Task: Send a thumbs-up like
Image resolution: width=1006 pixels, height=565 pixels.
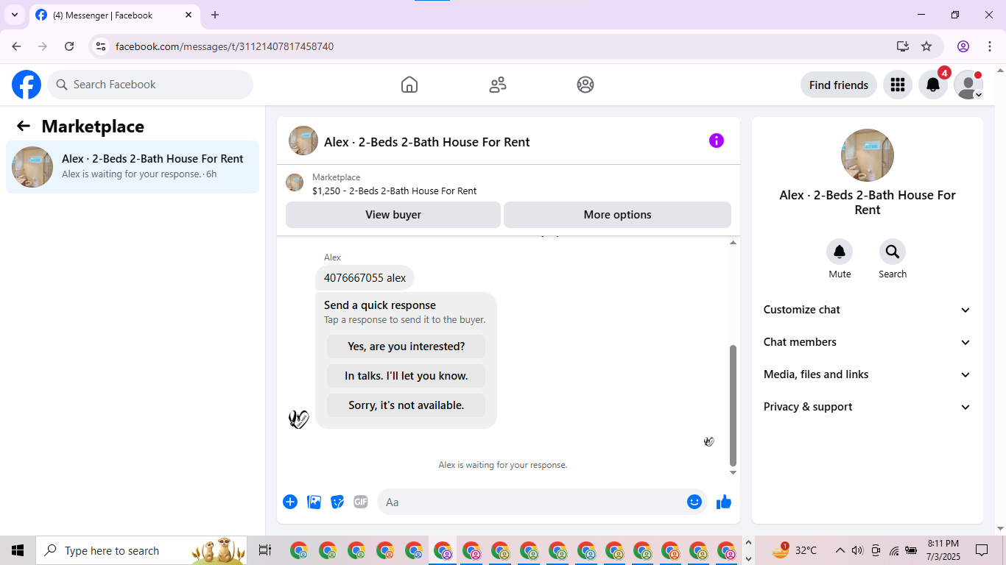Action: [x=724, y=502]
